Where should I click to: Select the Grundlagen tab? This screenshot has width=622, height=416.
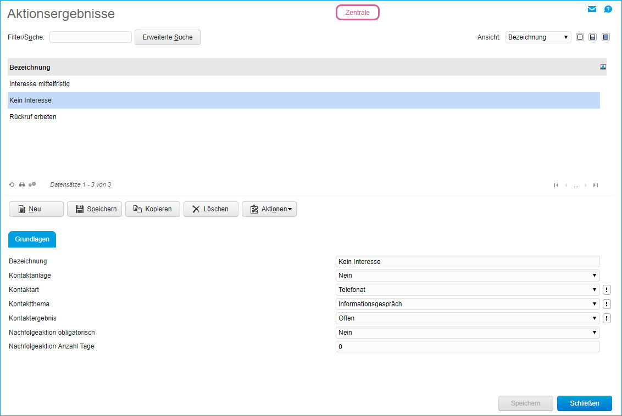click(32, 239)
